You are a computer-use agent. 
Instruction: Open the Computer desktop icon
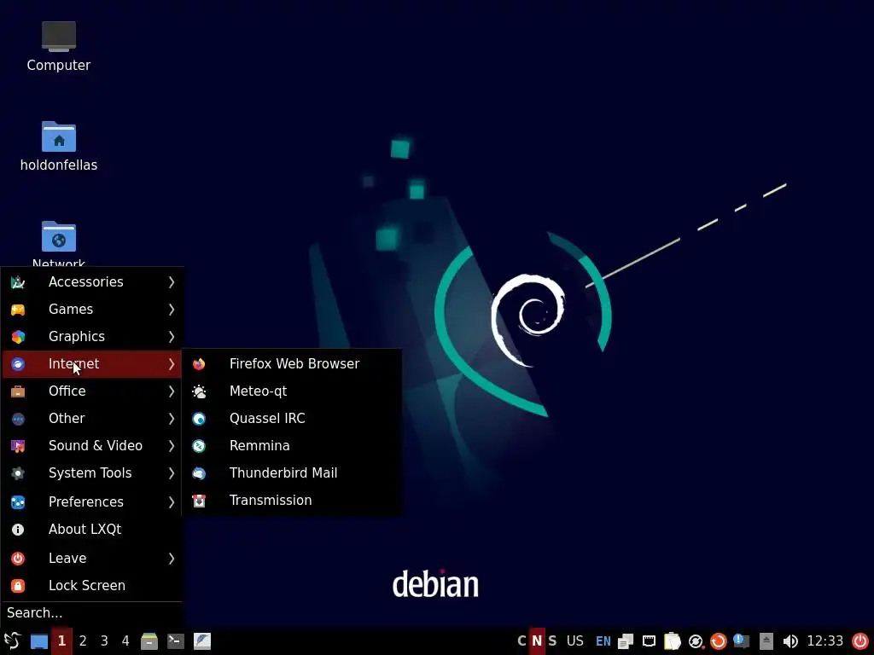tap(59, 47)
